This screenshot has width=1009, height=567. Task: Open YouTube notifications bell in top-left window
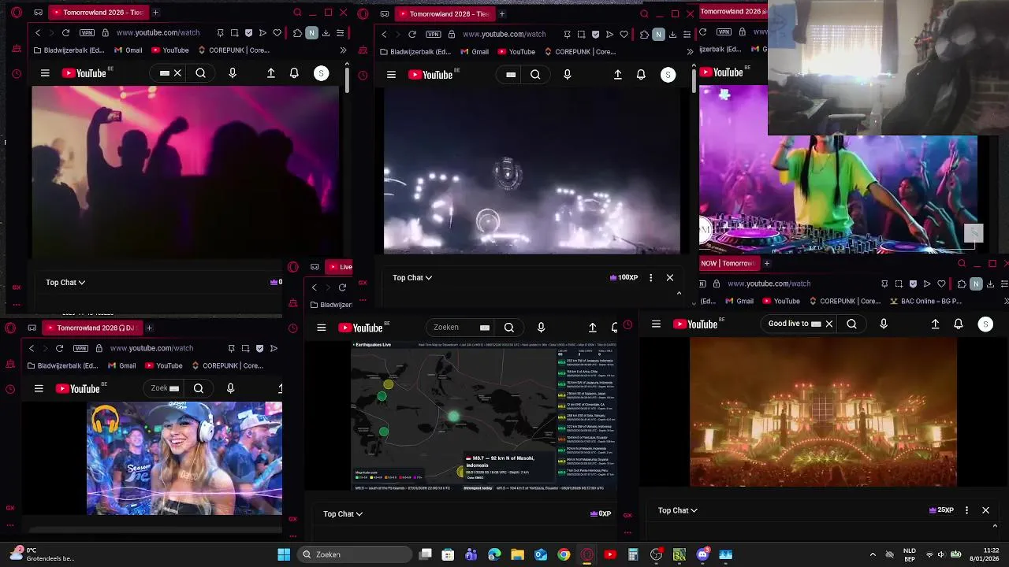[x=294, y=73]
